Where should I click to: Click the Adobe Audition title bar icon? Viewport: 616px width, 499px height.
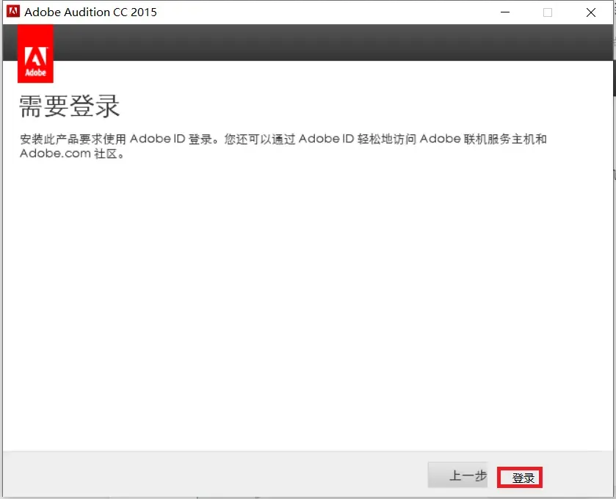click(x=13, y=12)
